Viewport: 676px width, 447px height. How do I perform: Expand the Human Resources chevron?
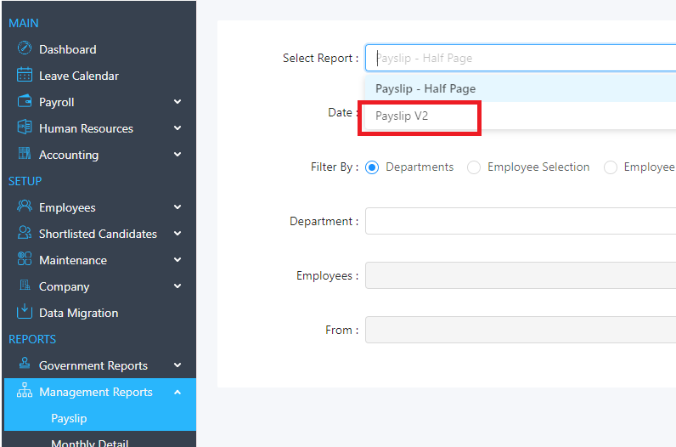(177, 128)
